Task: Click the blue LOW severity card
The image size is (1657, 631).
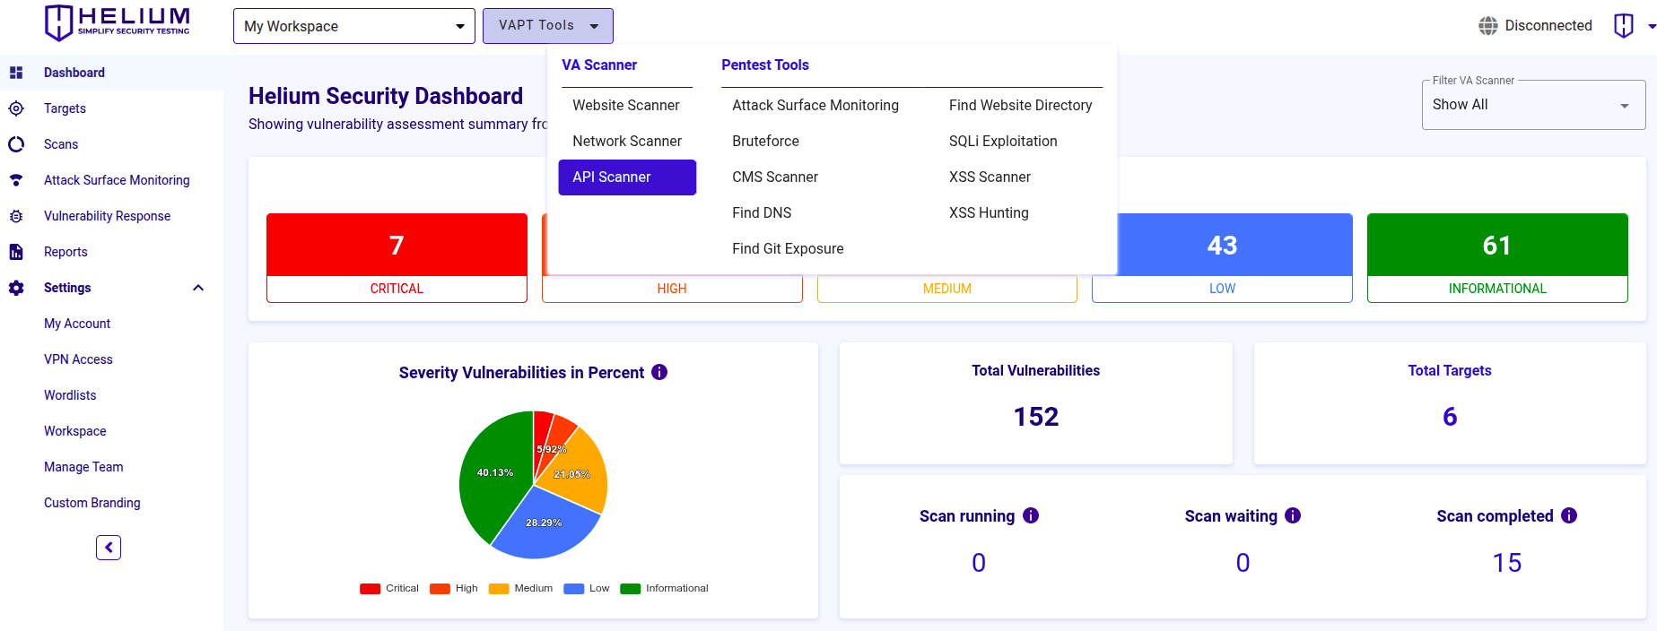Action: [x=1222, y=258]
